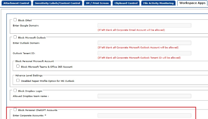
Task: Open the File Activity Monitoring tab
Action: (158, 3)
